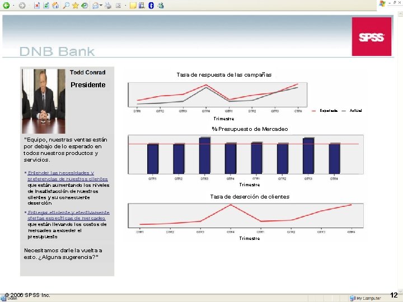Click the campaign response line chart
The width and height of the screenshot is (403, 302).
pyautogui.click(x=217, y=95)
